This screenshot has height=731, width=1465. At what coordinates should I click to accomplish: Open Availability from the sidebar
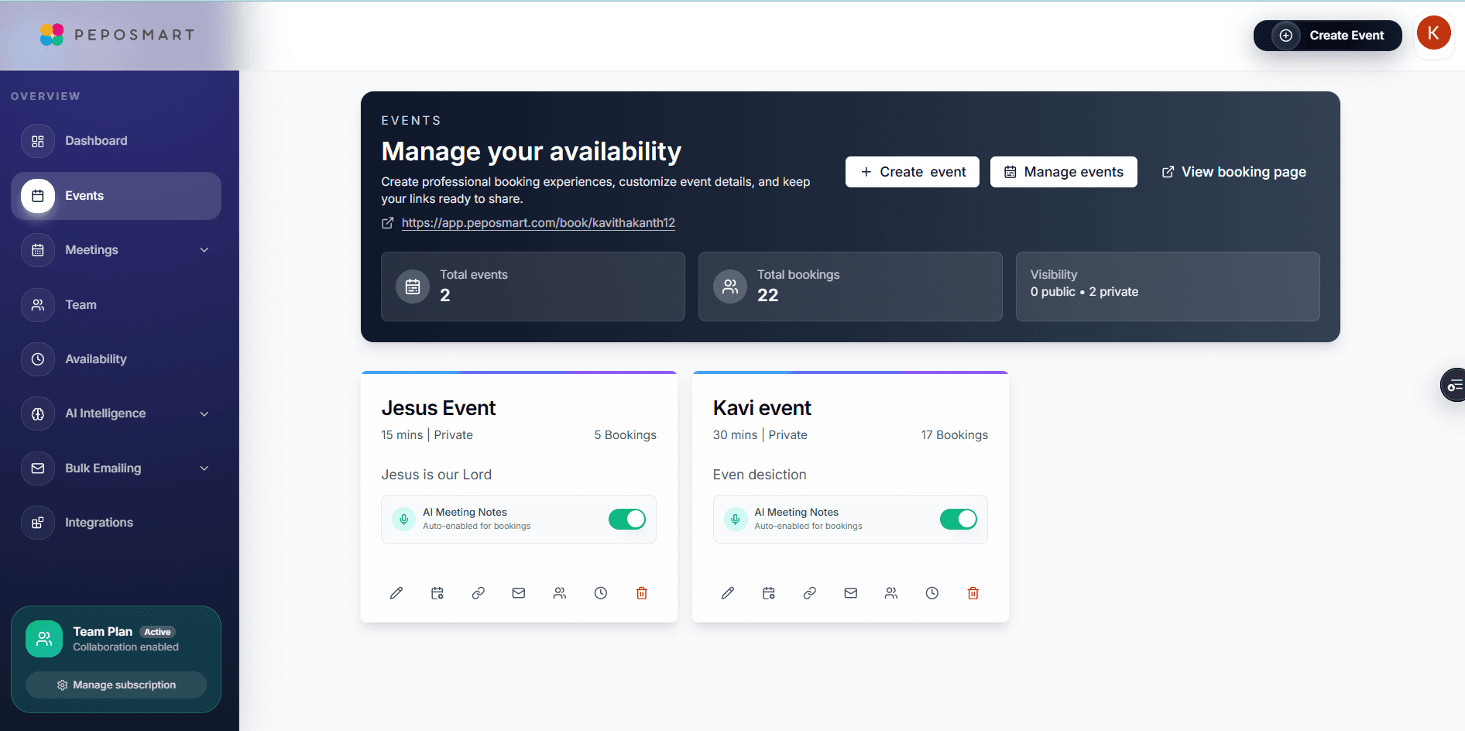[116, 359]
